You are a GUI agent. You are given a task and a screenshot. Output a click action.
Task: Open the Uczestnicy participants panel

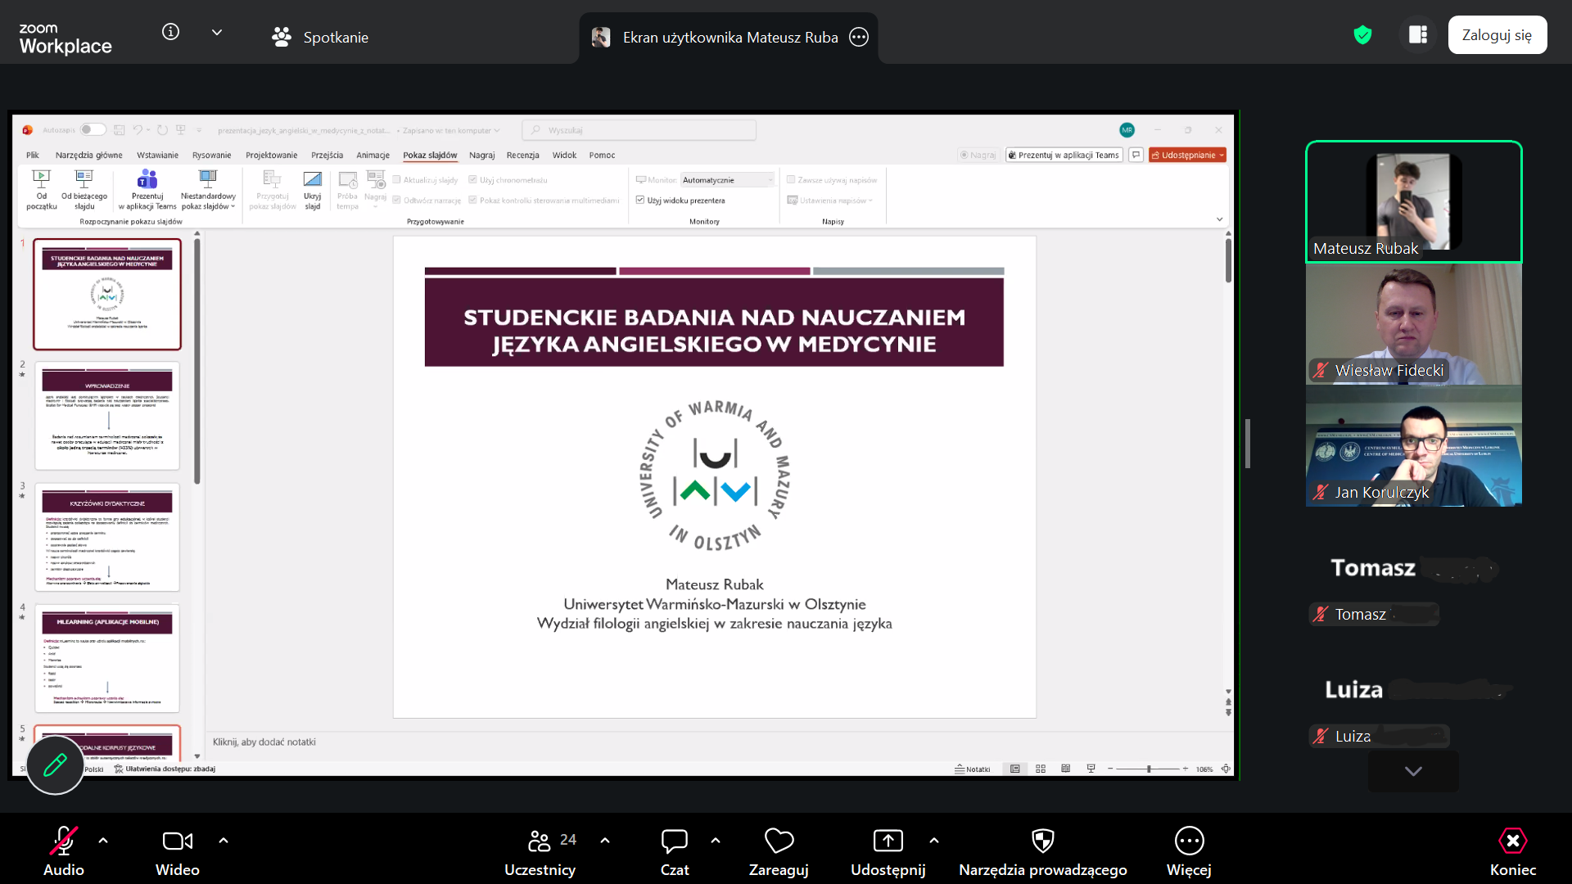click(540, 841)
